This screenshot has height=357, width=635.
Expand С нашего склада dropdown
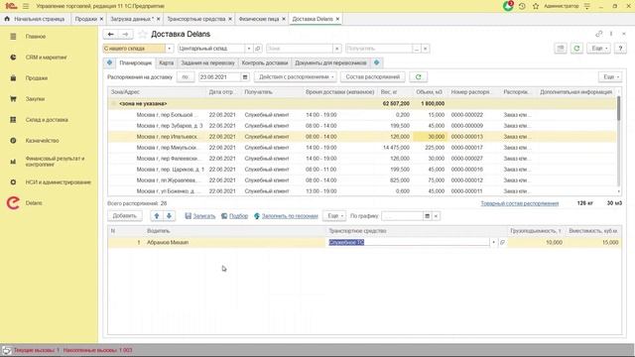coord(169,49)
